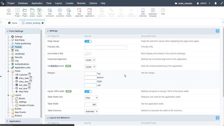Viewport: 224px width, 126px height.
Task: Click the New application icon
Action: 79,13
